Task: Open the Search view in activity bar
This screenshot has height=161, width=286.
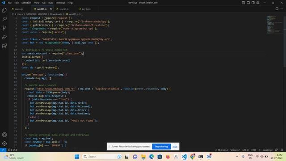Action: click(4, 19)
